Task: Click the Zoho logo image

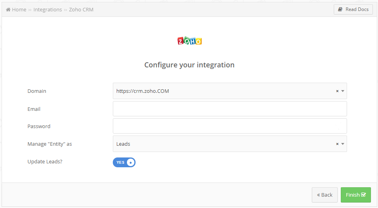Action: tap(190, 41)
